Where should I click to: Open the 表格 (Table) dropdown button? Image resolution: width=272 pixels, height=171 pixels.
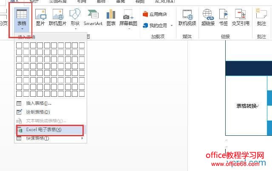pyautogui.click(x=22, y=19)
